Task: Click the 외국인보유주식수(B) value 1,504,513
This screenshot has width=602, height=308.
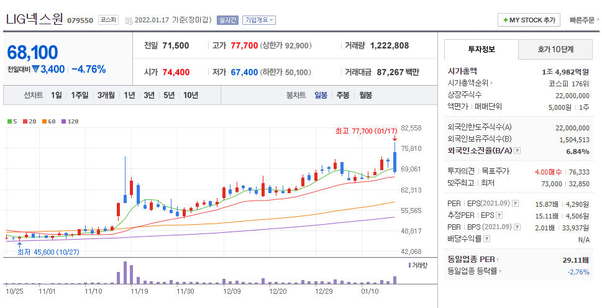Action: [x=574, y=140]
